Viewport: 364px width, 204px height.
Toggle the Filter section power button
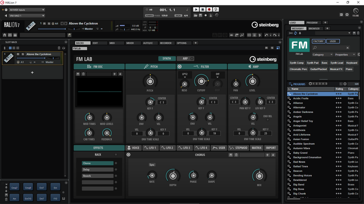click(x=179, y=67)
